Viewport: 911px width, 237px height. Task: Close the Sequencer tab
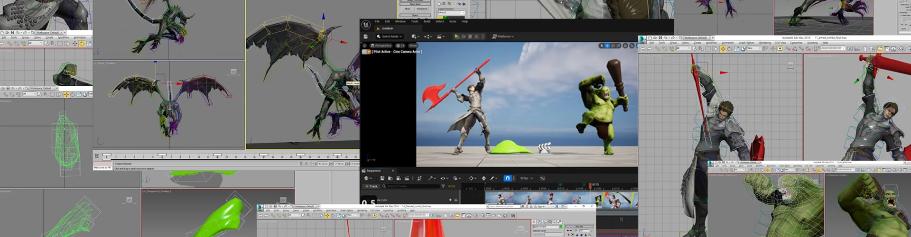(393, 171)
